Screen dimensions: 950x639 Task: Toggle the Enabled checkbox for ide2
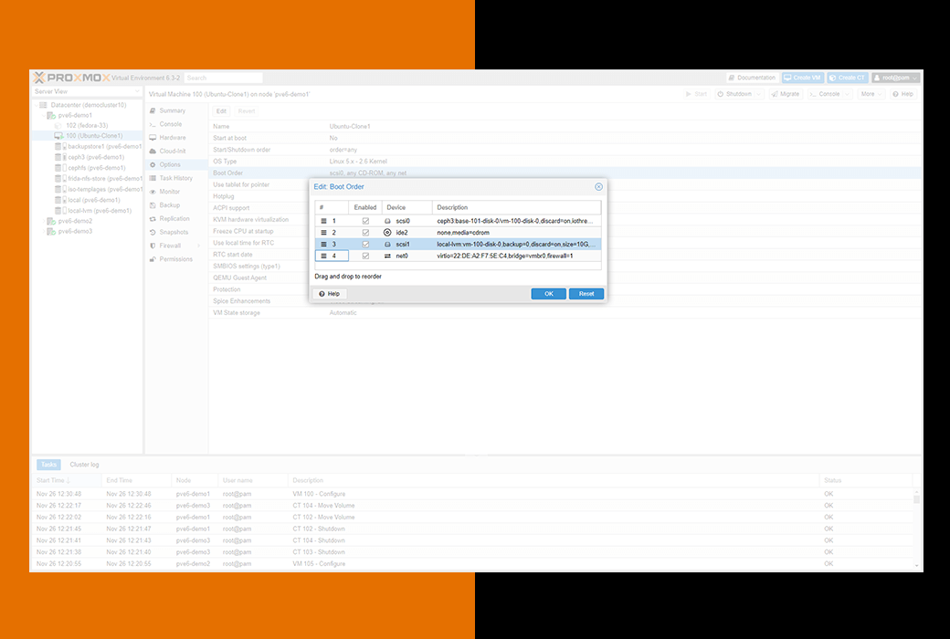click(x=365, y=233)
